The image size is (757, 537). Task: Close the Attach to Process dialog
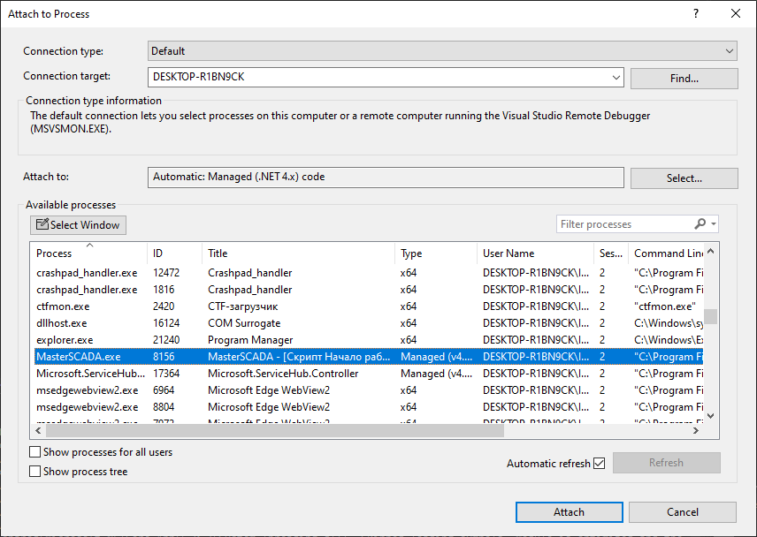pyautogui.click(x=735, y=13)
